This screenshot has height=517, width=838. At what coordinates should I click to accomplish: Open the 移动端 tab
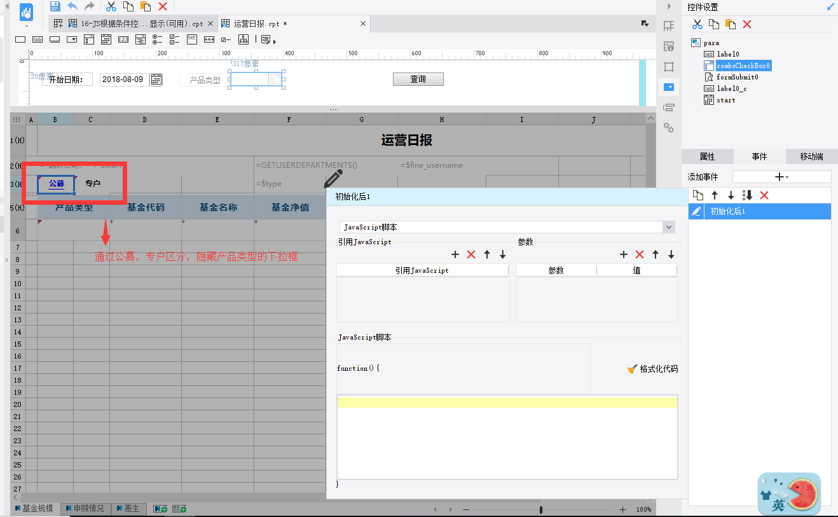tap(811, 156)
